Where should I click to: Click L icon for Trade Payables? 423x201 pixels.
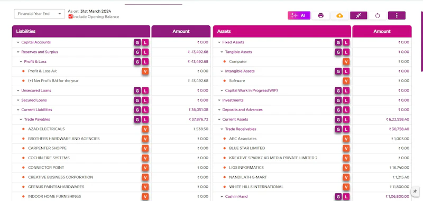(x=145, y=120)
